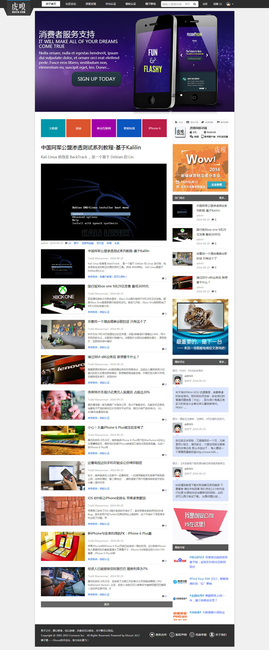Open the #突破者# 大数据复兴保险业 link
The image size is (269, 650).
(207, 612)
